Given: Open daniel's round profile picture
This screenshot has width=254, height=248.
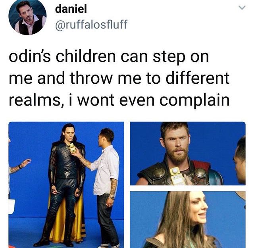Looking at the screenshot, I should click(27, 16).
